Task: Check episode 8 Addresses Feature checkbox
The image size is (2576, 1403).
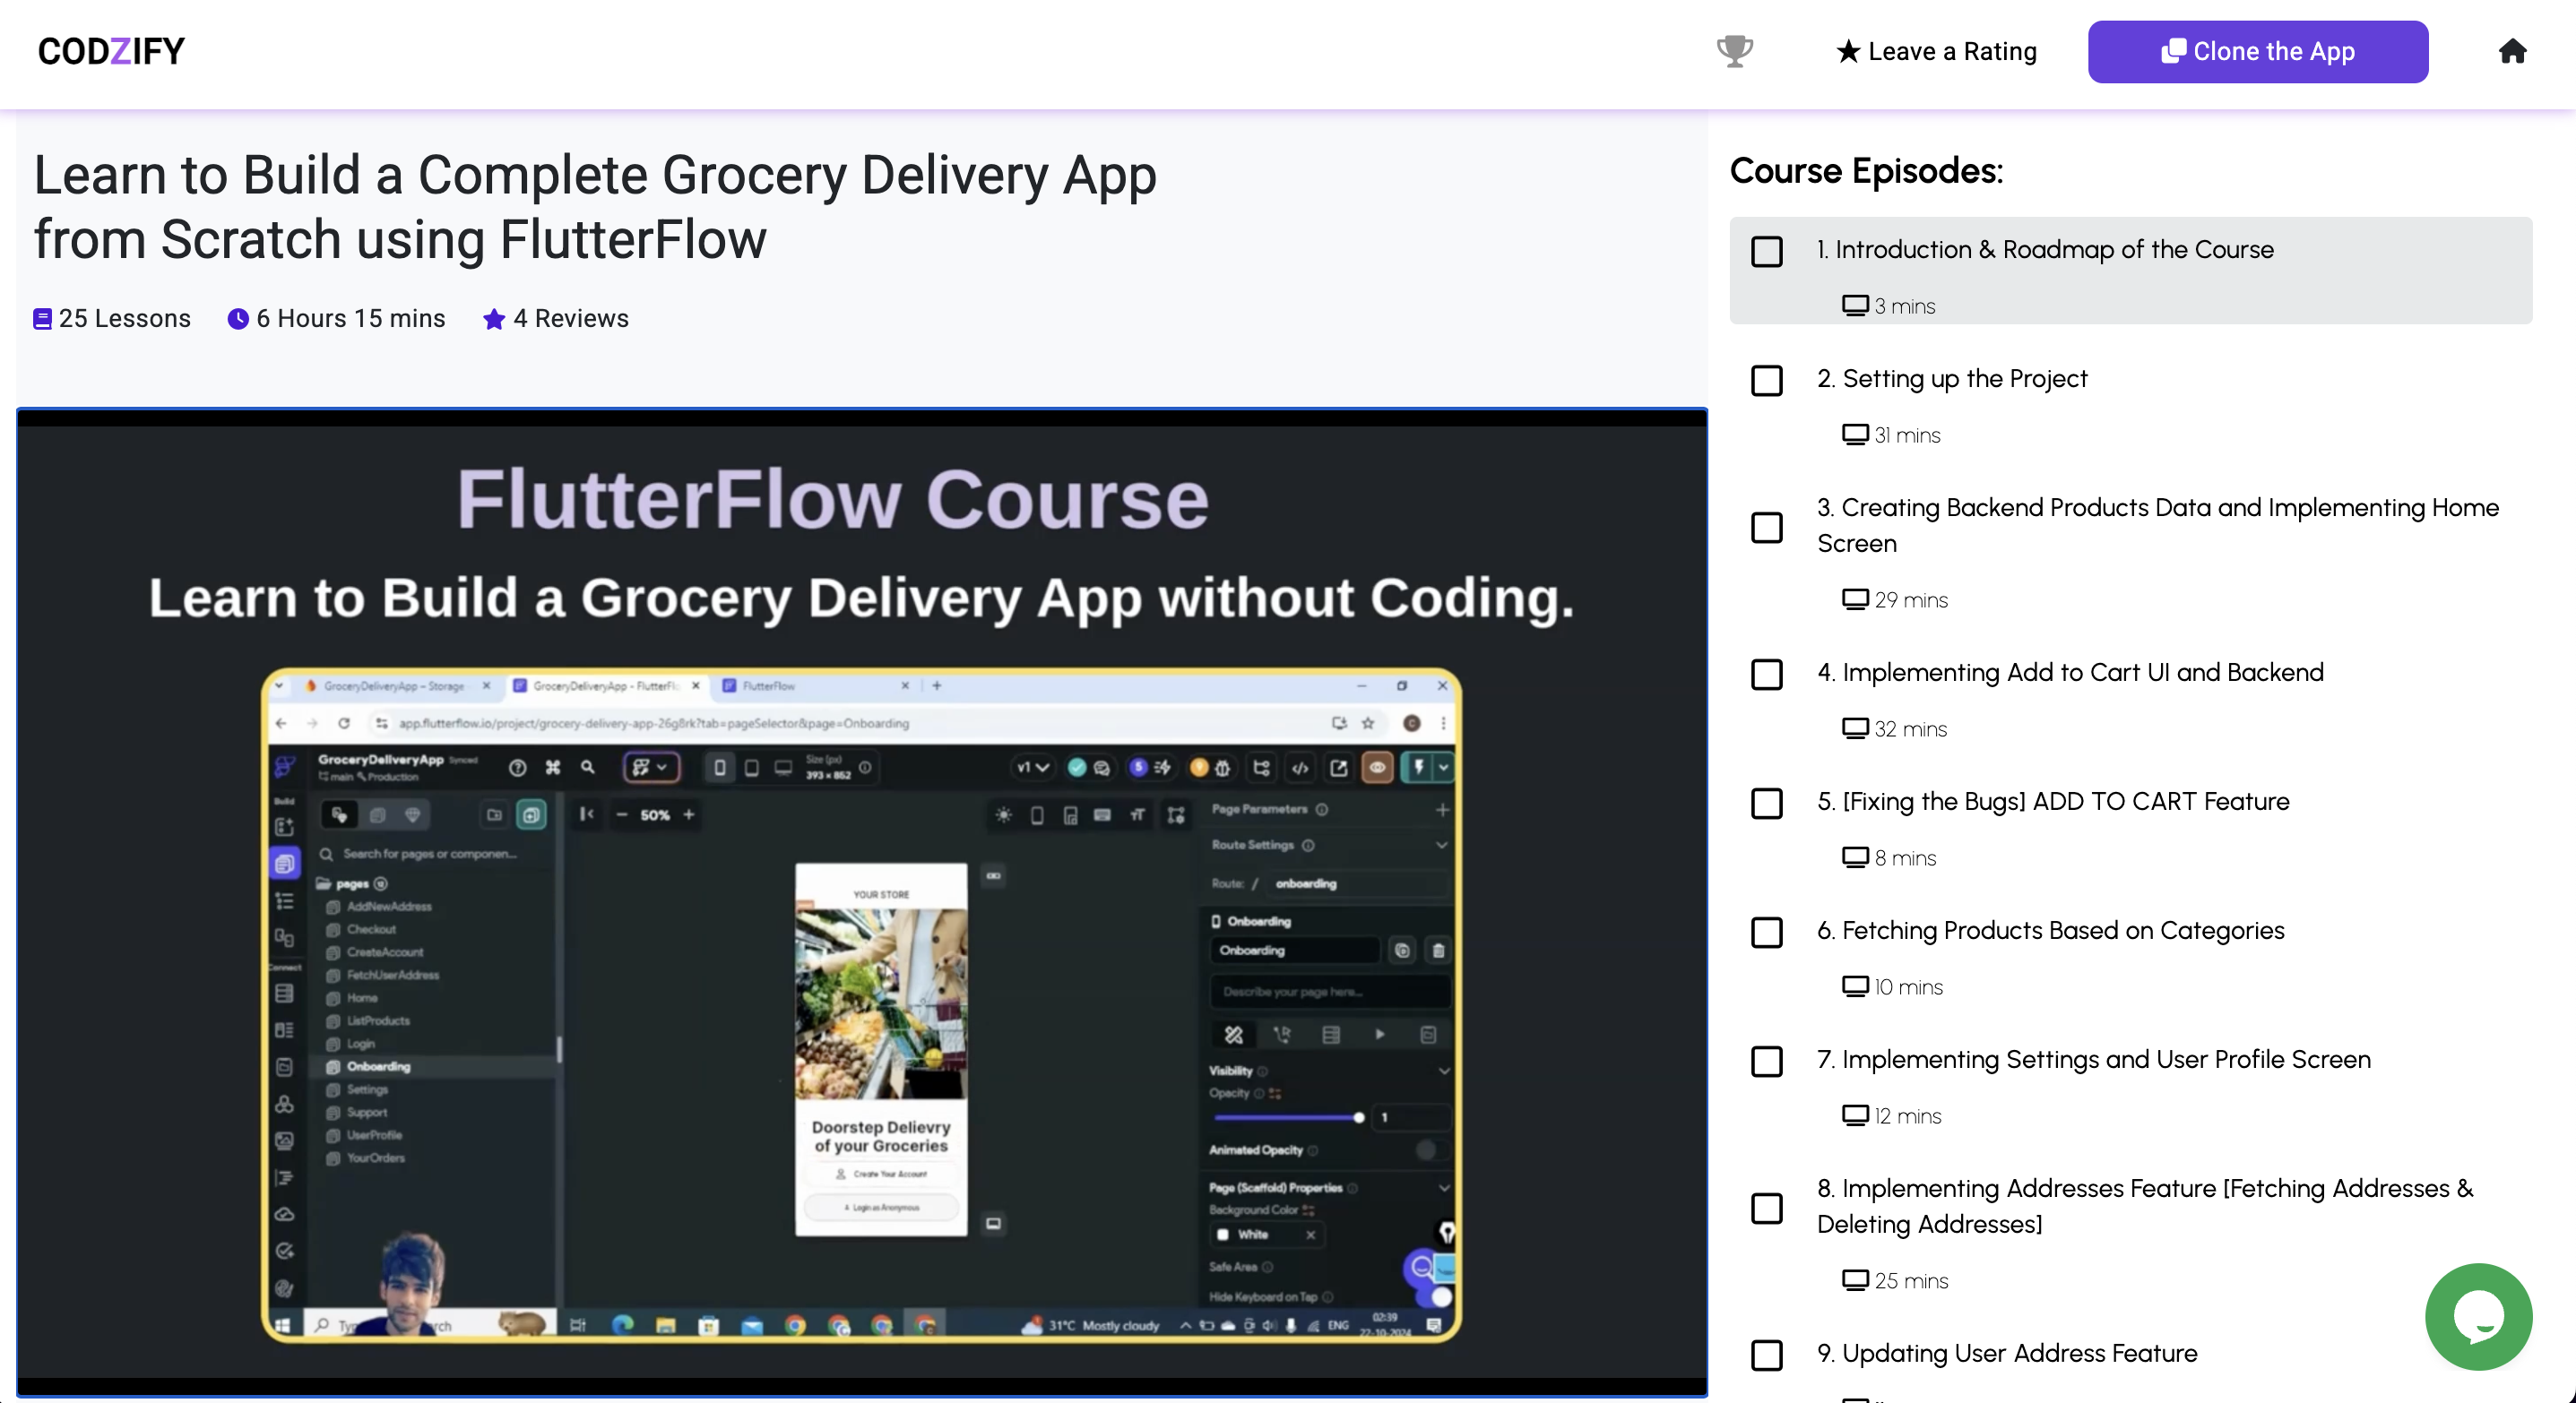Action: pyautogui.click(x=1767, y=1207)
